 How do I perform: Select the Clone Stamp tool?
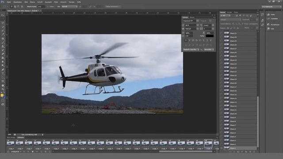coord(3,46)
